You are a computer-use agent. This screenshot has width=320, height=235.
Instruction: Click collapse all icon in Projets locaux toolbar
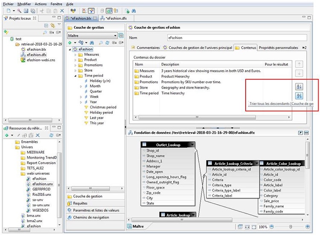(x=46, y=26)
